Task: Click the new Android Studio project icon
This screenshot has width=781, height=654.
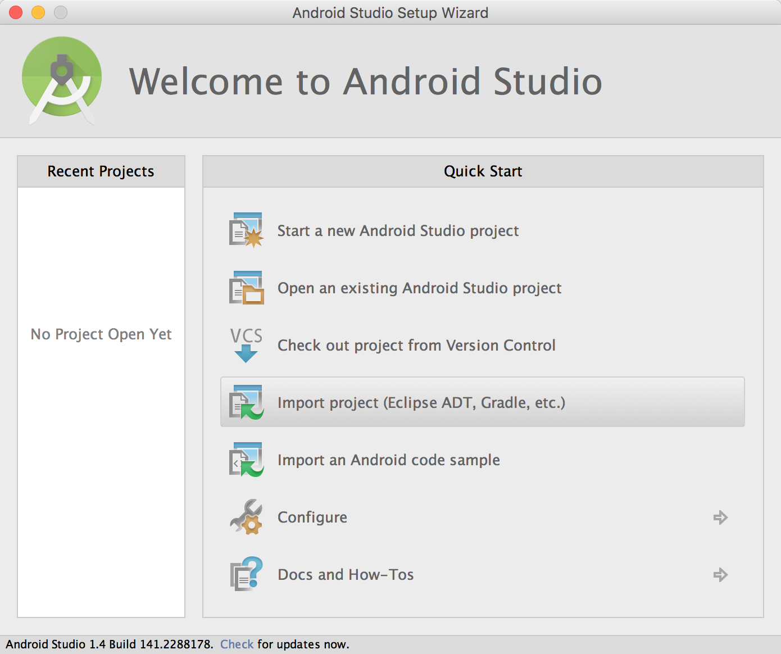Action: [246, 230]
